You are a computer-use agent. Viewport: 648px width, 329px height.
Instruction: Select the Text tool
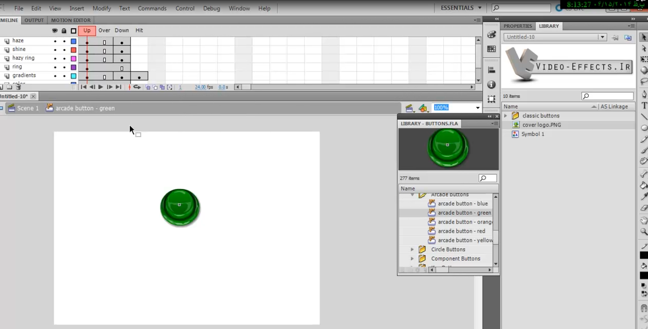[644, 106]
